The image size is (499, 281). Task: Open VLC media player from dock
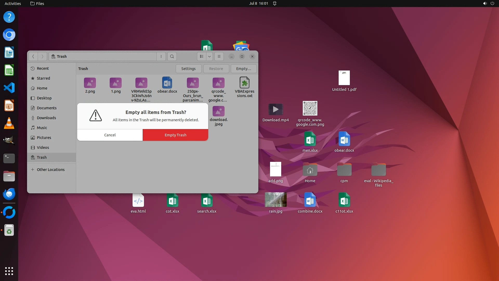coord(9,123)
